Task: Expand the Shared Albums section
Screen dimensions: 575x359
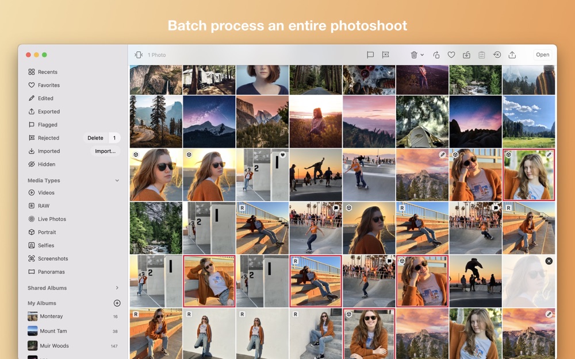Action: (117, 288)
